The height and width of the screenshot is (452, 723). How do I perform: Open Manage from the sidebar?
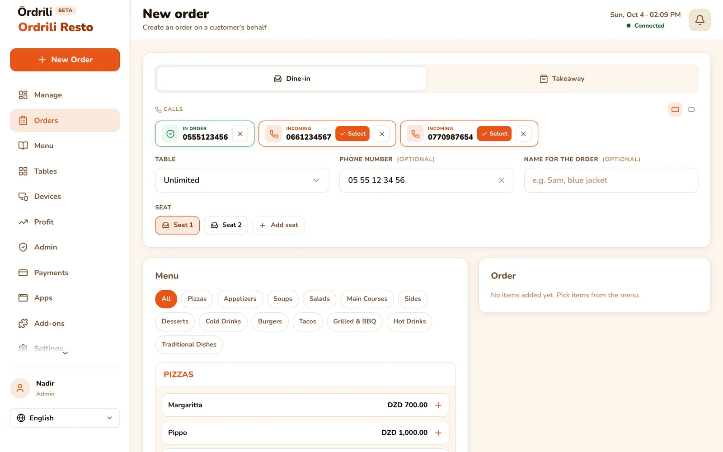pyautogui.click(x=65, y=95)
